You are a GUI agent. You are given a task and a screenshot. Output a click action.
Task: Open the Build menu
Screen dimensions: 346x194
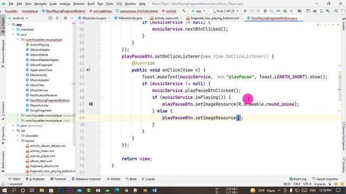click(x=91, y=4)
